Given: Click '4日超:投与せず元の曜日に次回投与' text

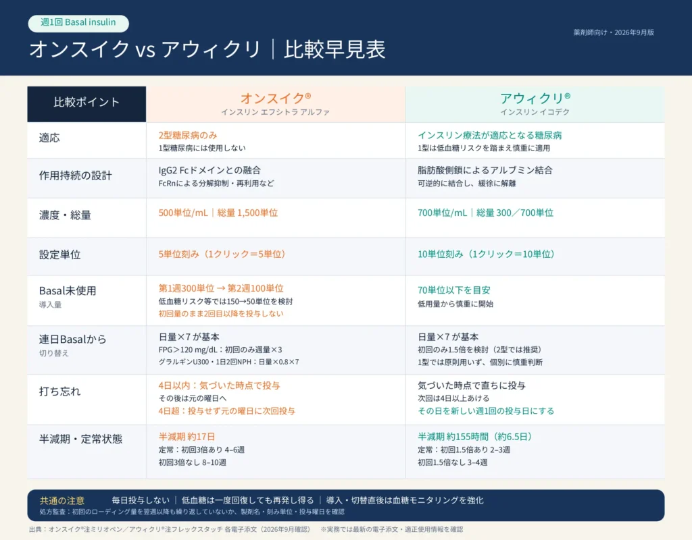Looking at the screenshot, I should tap(227, 411).
